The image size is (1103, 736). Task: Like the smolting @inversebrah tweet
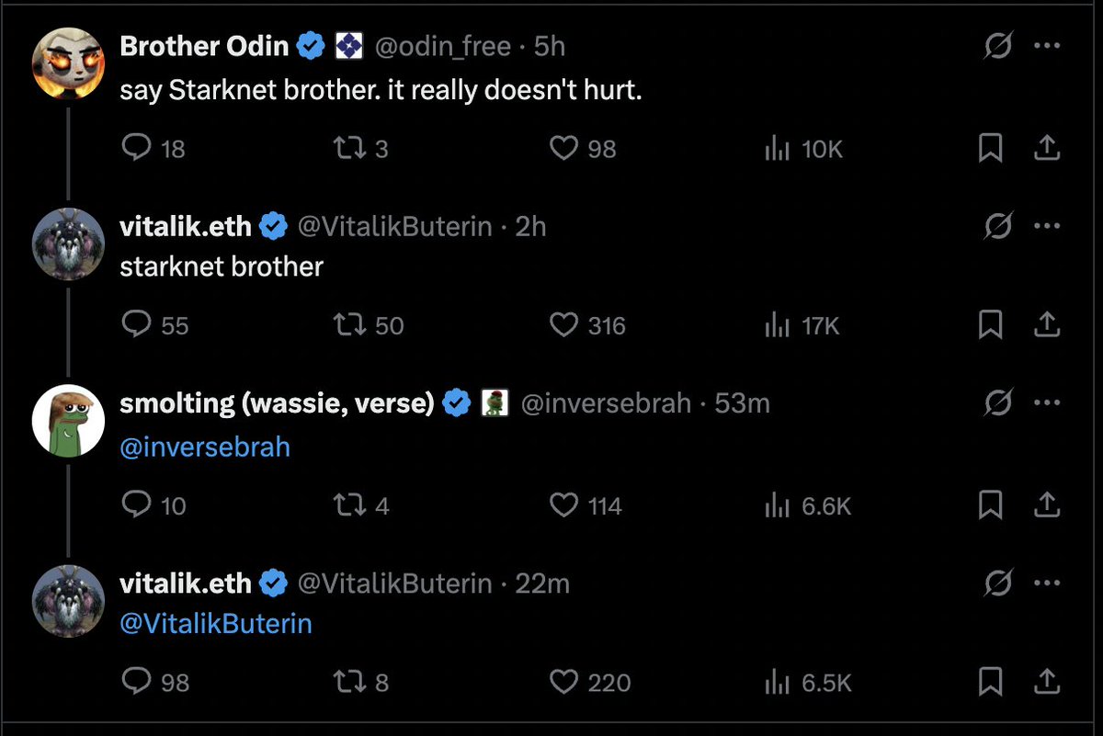coord(563,505)
